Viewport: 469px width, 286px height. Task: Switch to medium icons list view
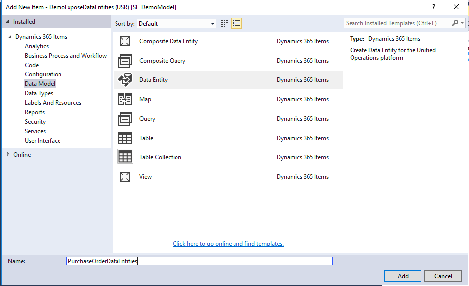click(236, 23)
